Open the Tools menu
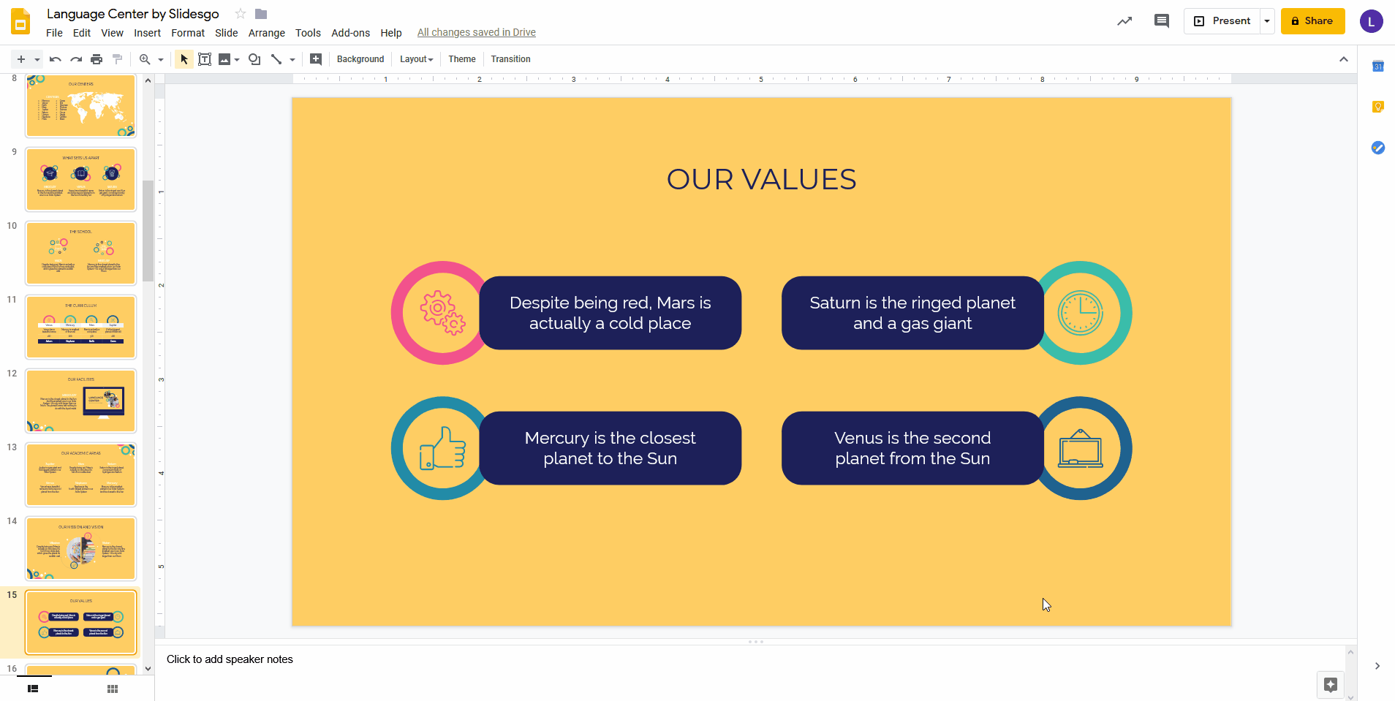Screen dimensions: 1395x701 coord(307,33)
